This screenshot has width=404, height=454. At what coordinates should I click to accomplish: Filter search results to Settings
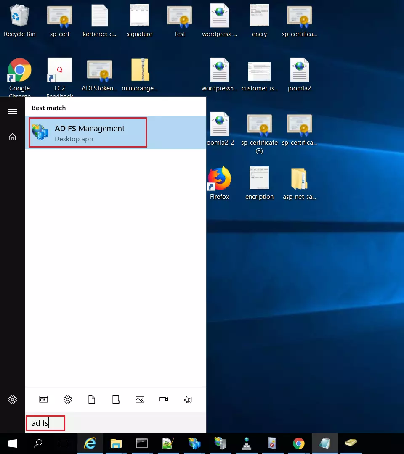(68, 399)
